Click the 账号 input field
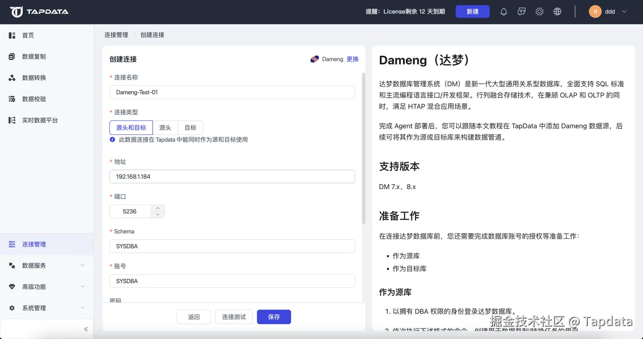Screen dimensions: 643x339 coord(232,281)
